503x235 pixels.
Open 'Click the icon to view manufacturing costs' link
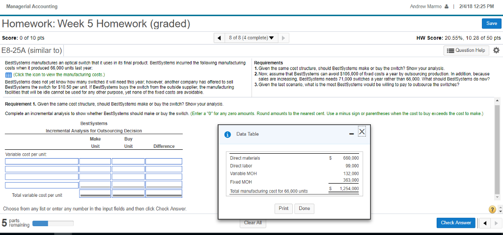coord(59,75)
